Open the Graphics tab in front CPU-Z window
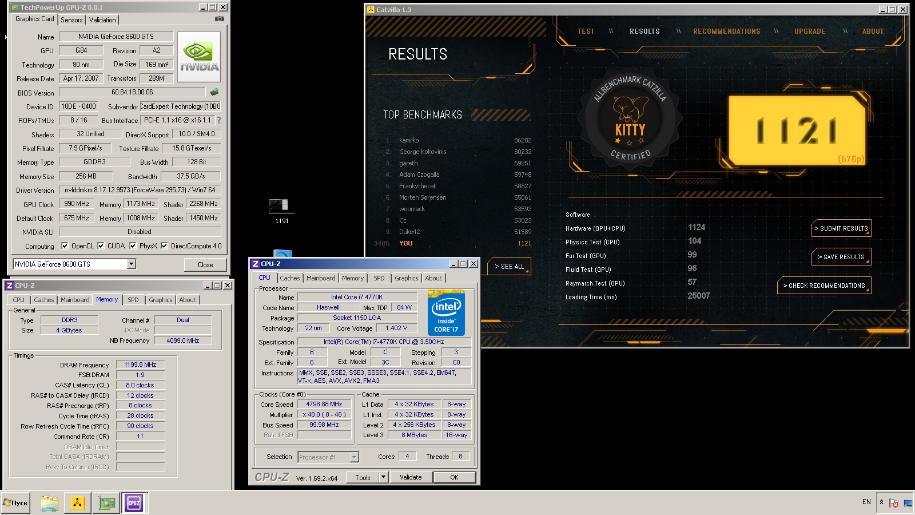 (x=407, y=278)
